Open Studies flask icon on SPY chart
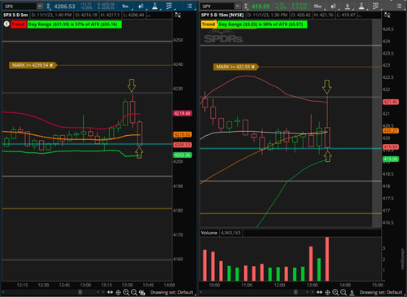This screenshot has width=407, height=297. (361, 6)
